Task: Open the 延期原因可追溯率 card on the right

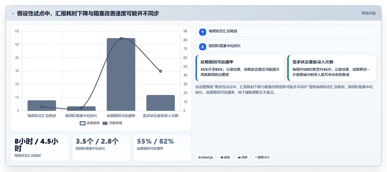Action: 240,68
